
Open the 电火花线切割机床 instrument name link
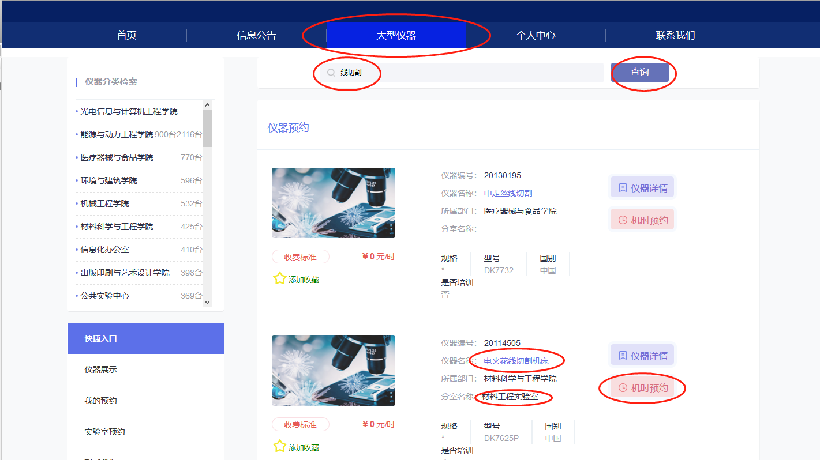pos(516,361)
